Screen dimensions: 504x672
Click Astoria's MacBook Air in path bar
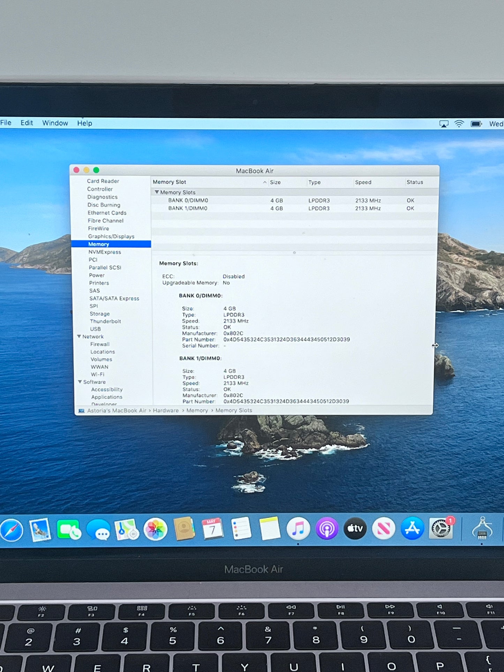(116, 410)
